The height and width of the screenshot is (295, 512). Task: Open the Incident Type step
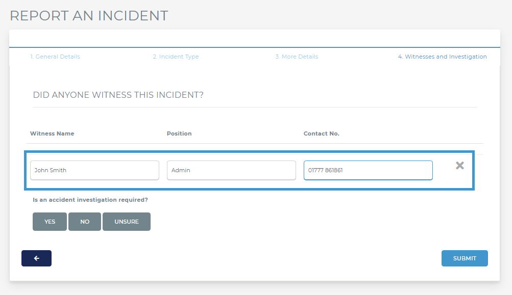click(x=176, y=57)
